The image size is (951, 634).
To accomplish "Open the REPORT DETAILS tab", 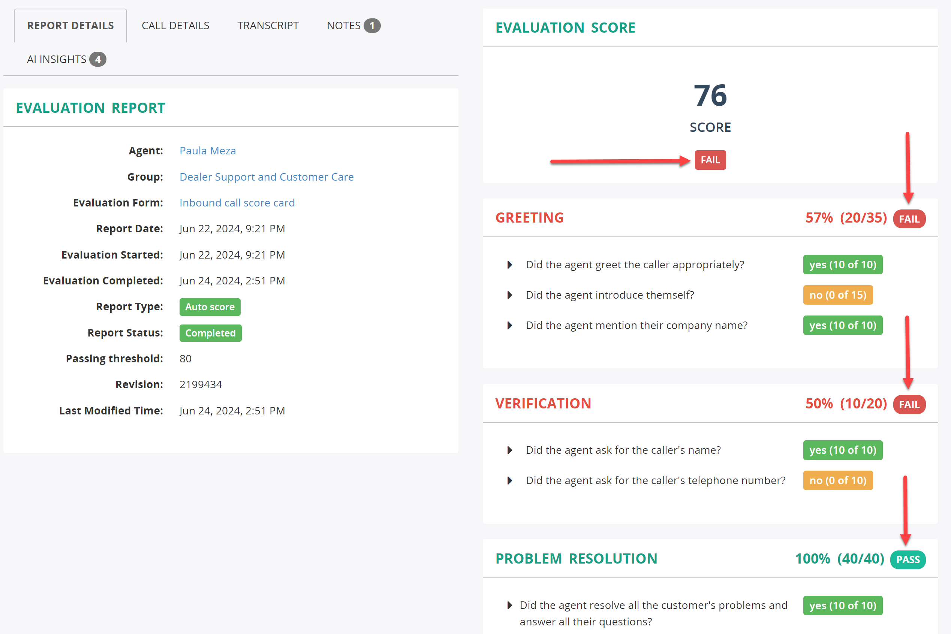I will point(69,25).
